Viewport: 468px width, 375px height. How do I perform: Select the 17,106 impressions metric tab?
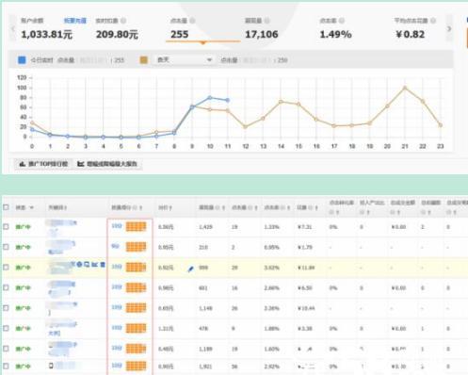278,29
